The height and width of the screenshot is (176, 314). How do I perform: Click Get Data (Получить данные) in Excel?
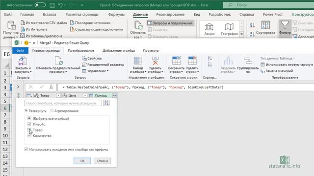pos(11,29)
